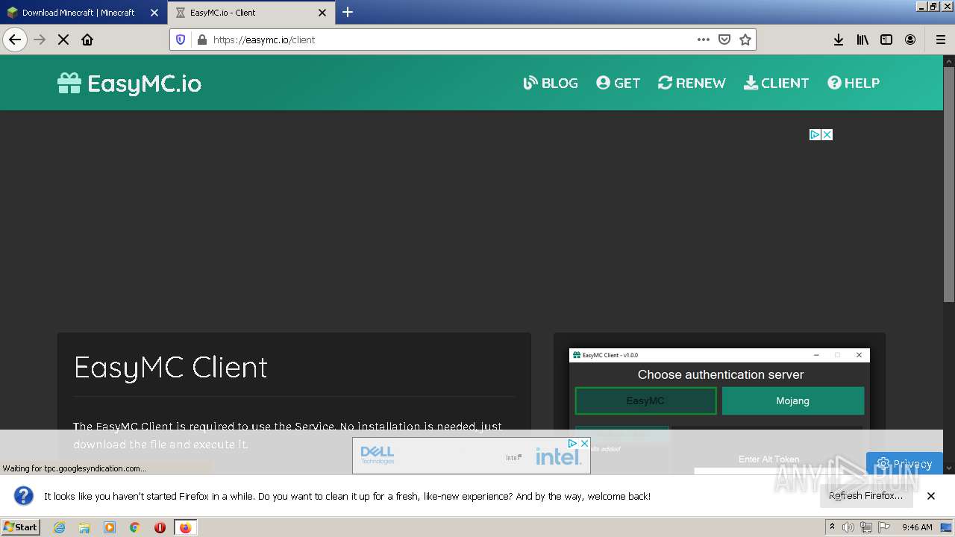Viewport: 955px width, 537px height.
Task: Close the Dell Intel ad
Action: pyautogui.click(x=584, y=443)
